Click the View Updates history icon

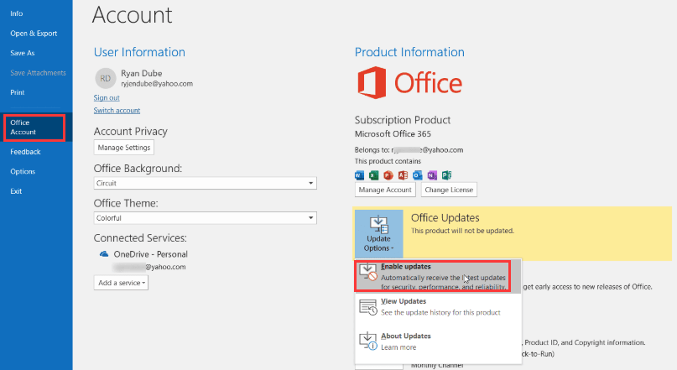[368, 307]
